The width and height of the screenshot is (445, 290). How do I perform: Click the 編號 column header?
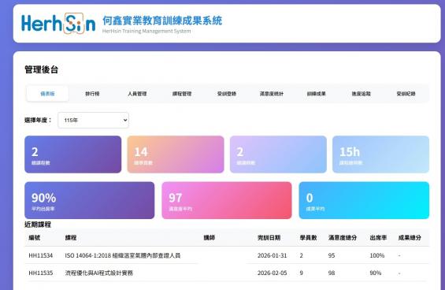coord(35,237)
